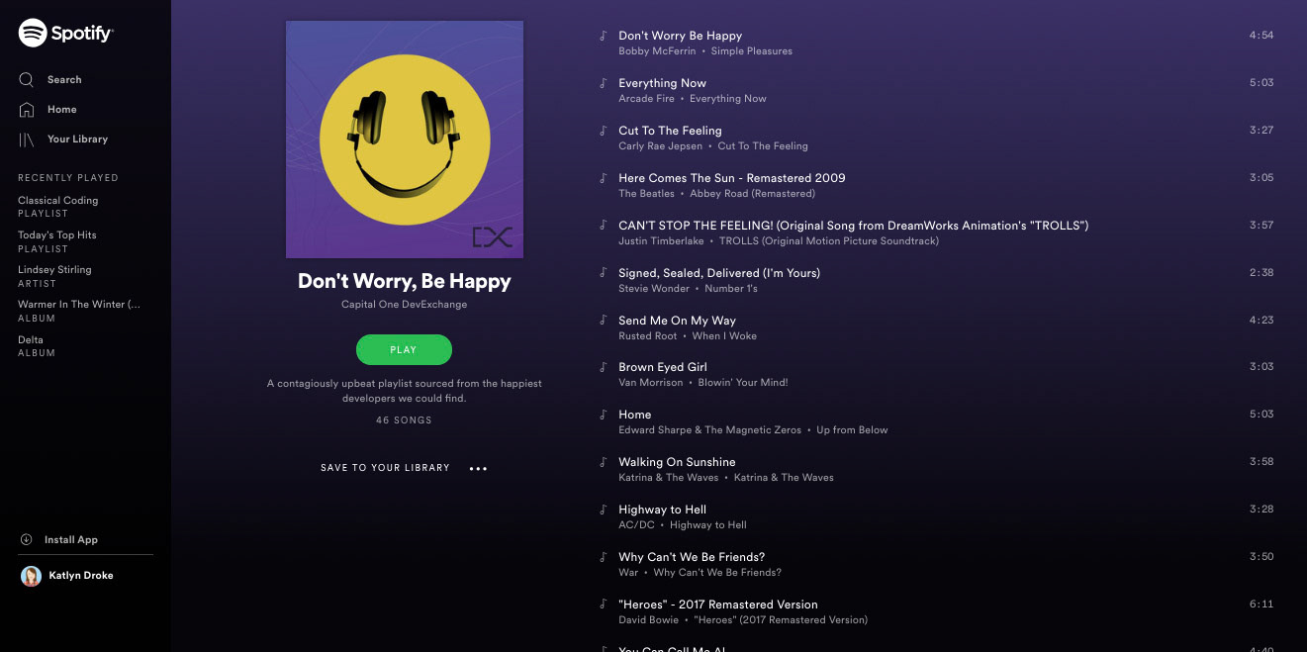Start the playlist with the green PLAY button
This screenshot has width=1307, height=652.
pyautogui.click(x=404, y=349)
